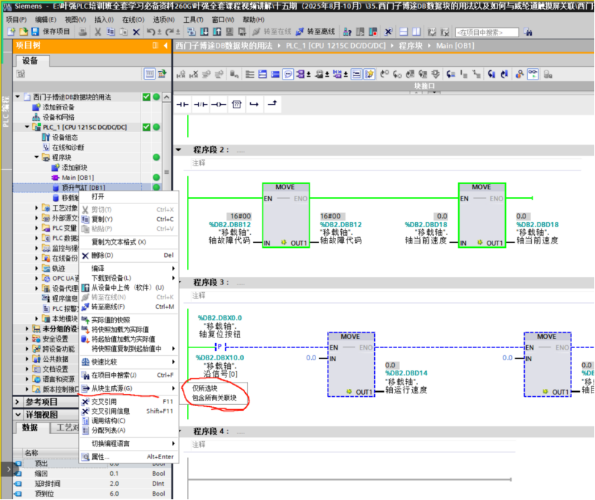Open the 项目(P) menu
Viewport: 595px width, 500px height.
pos(16,19)
